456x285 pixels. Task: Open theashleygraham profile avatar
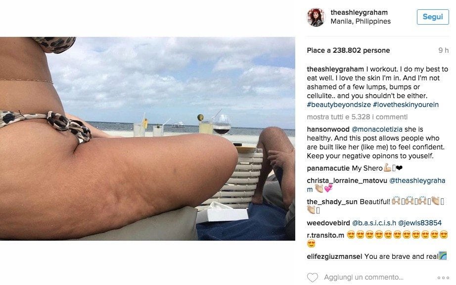tap(316, 17)
